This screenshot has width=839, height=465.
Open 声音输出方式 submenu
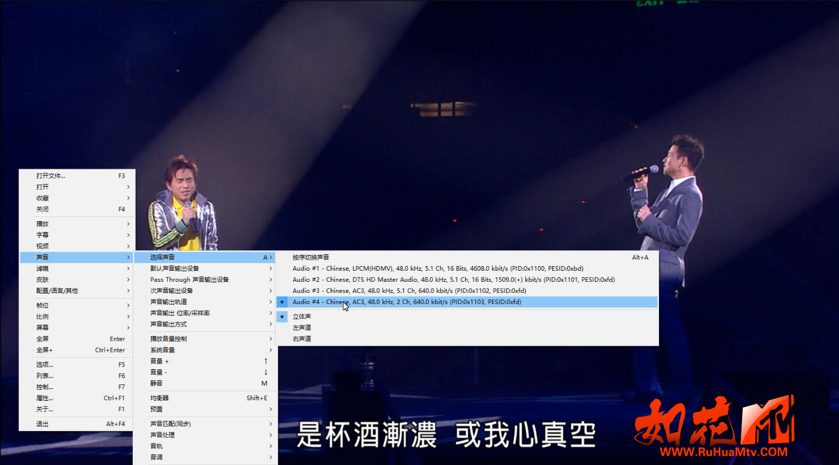pos(205,324)
